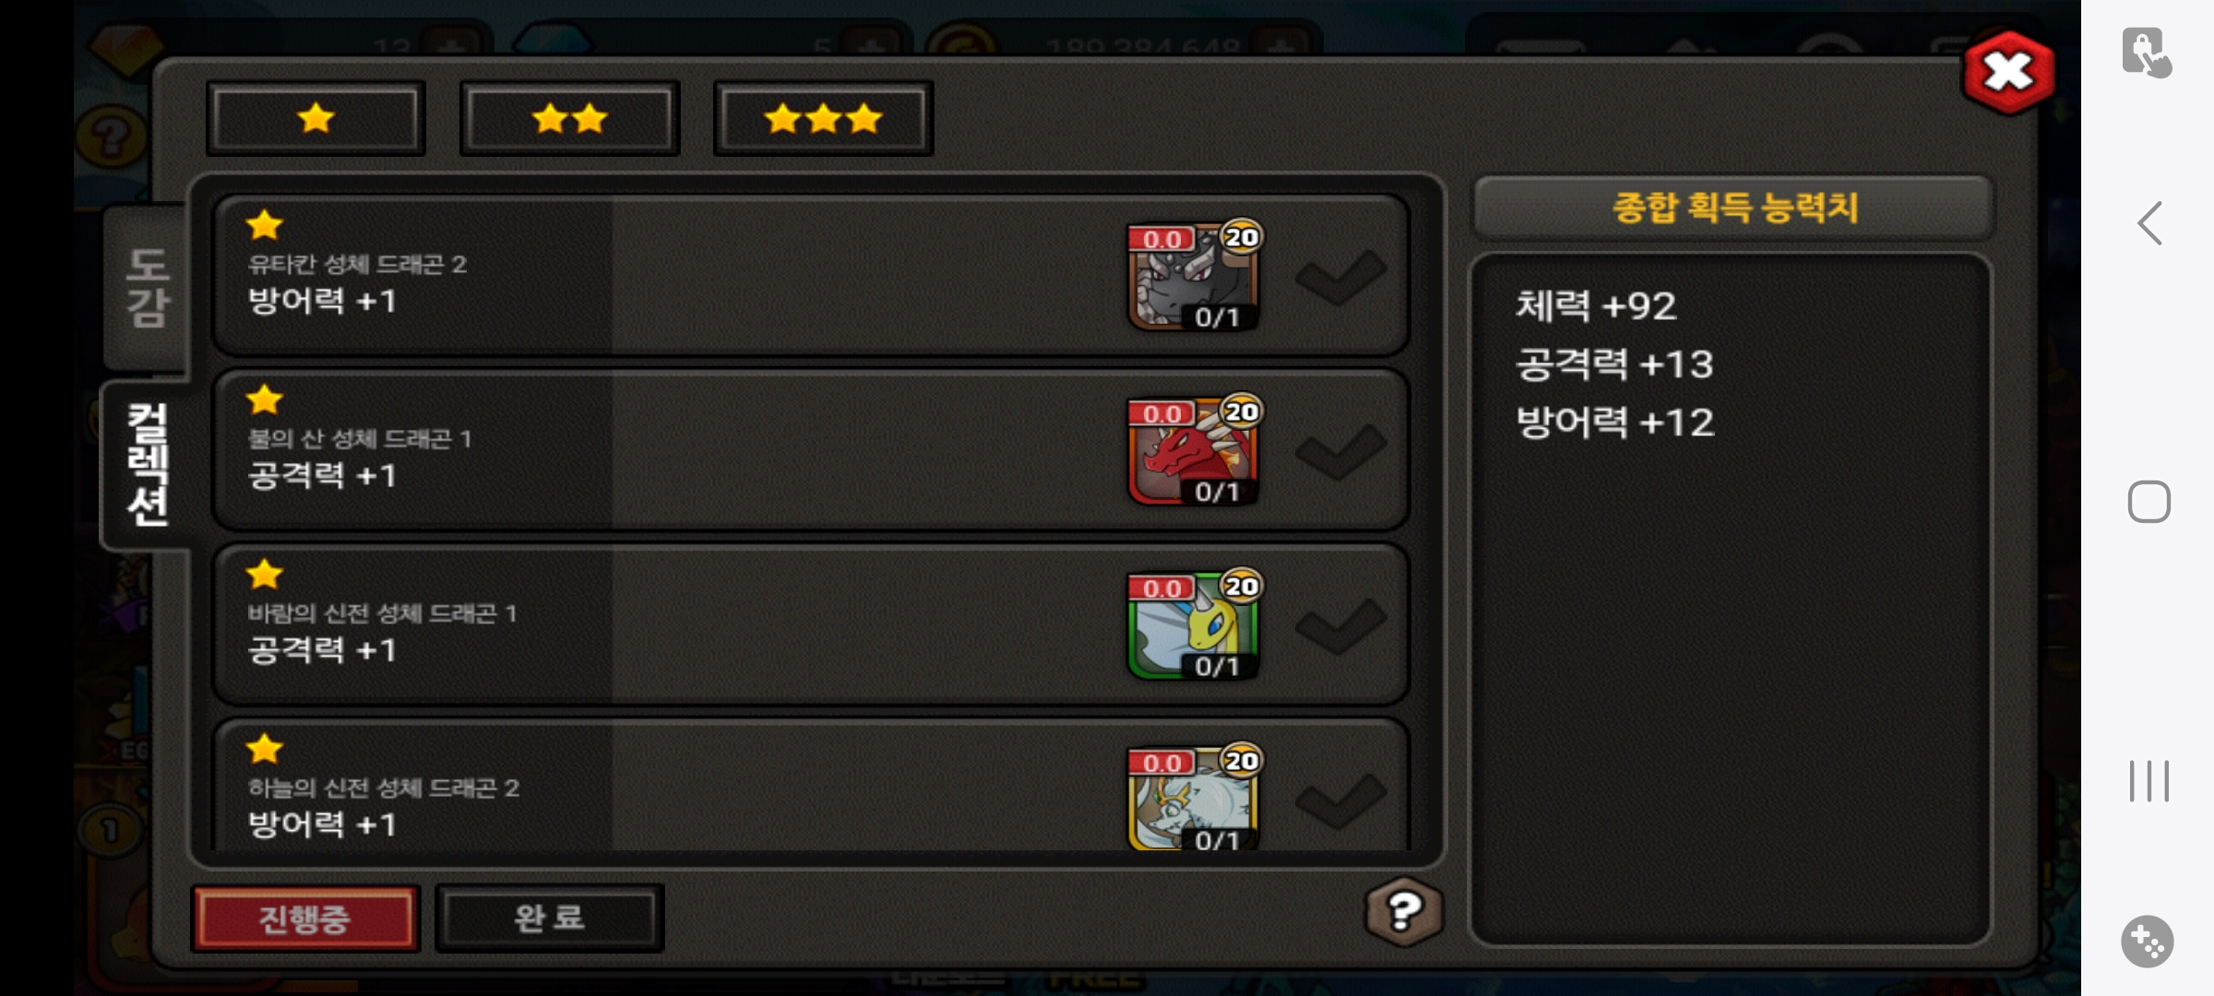
Task: Filter by two-star collections
Action: [x=569, y=118]
